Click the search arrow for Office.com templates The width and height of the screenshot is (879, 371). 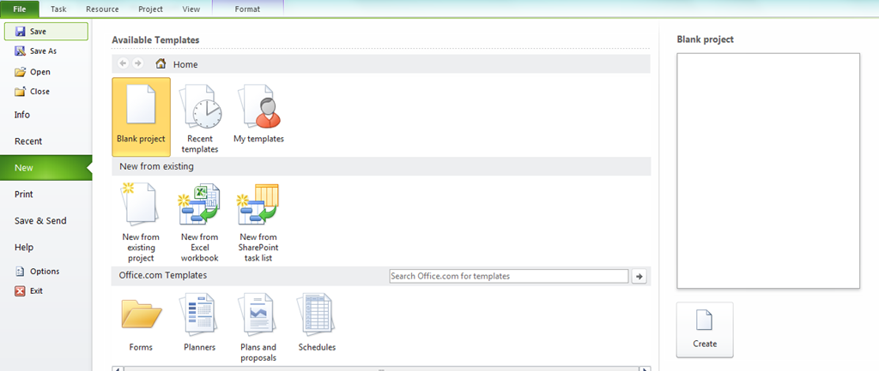coord(639,276)
